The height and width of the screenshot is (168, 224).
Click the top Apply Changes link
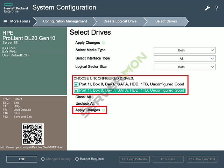pyautogui.click(x=87, y=43)
